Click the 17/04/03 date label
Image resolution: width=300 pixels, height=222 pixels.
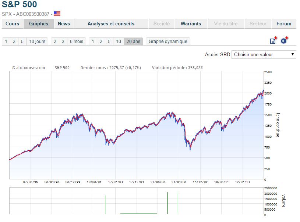point(115,182)
